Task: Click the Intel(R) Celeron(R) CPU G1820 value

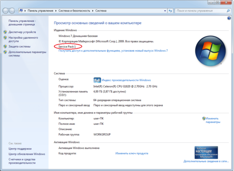Action: coord(125,86)
